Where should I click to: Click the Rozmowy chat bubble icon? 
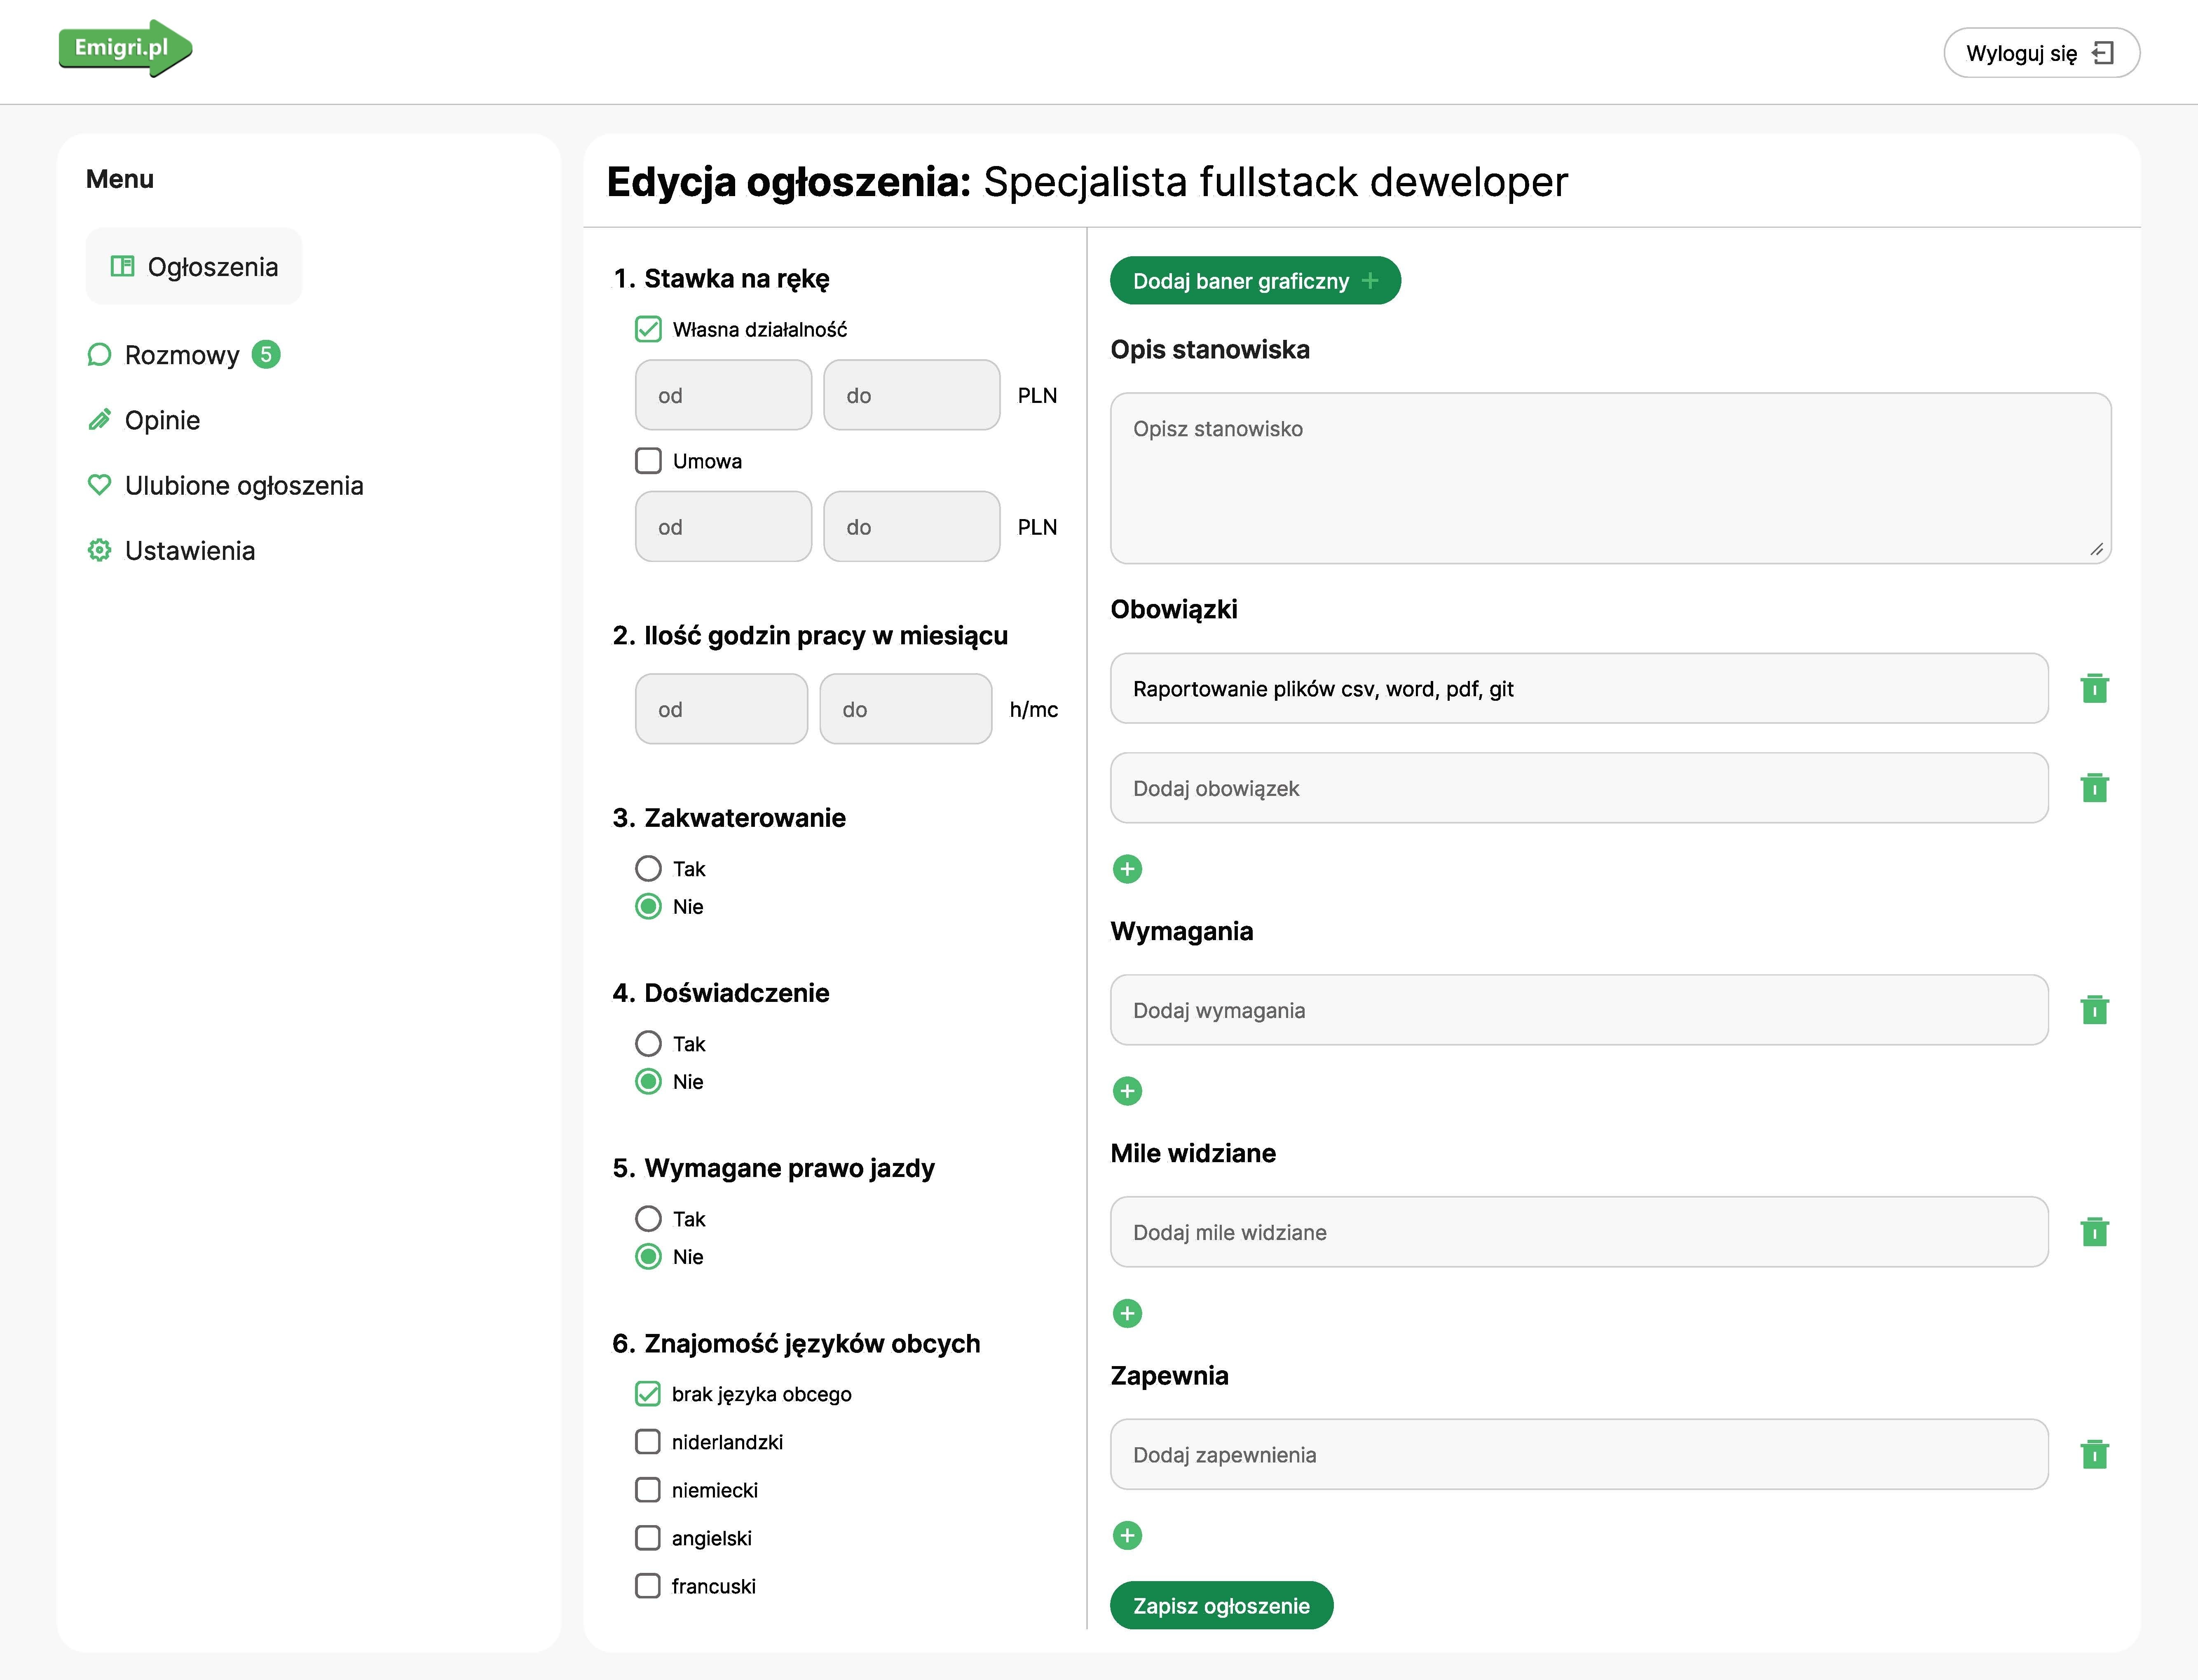(99, 355)
